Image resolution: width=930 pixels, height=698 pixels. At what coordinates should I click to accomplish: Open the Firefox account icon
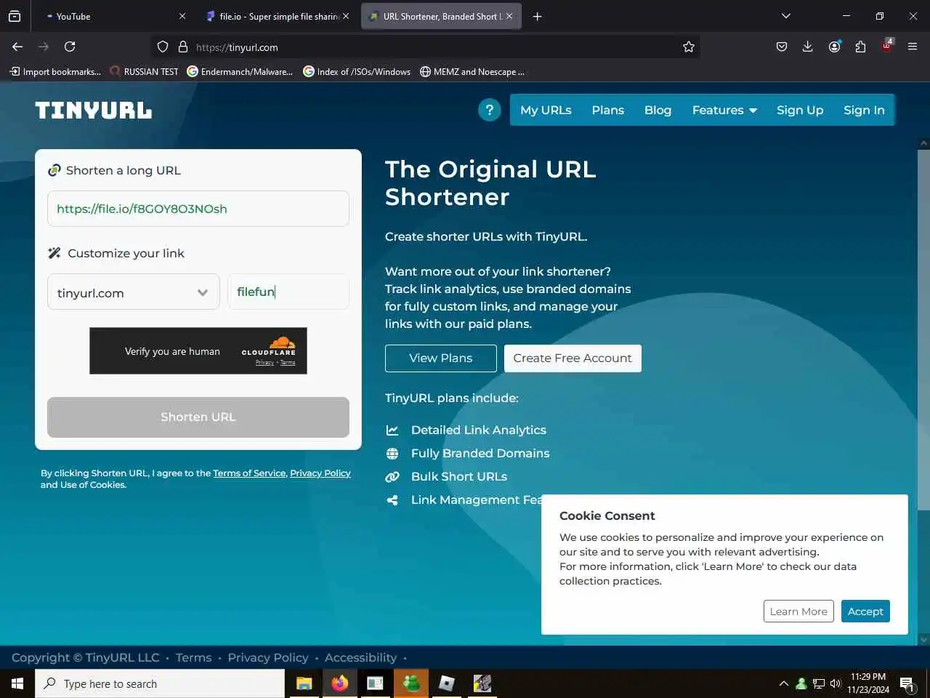[834, 47]
